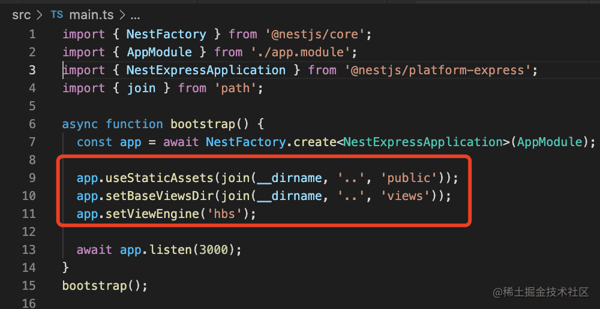The height and width of the screenshot is (309, 600).
Task: Click the bootstrap() call on line 15
Action: tap(100, 286)
